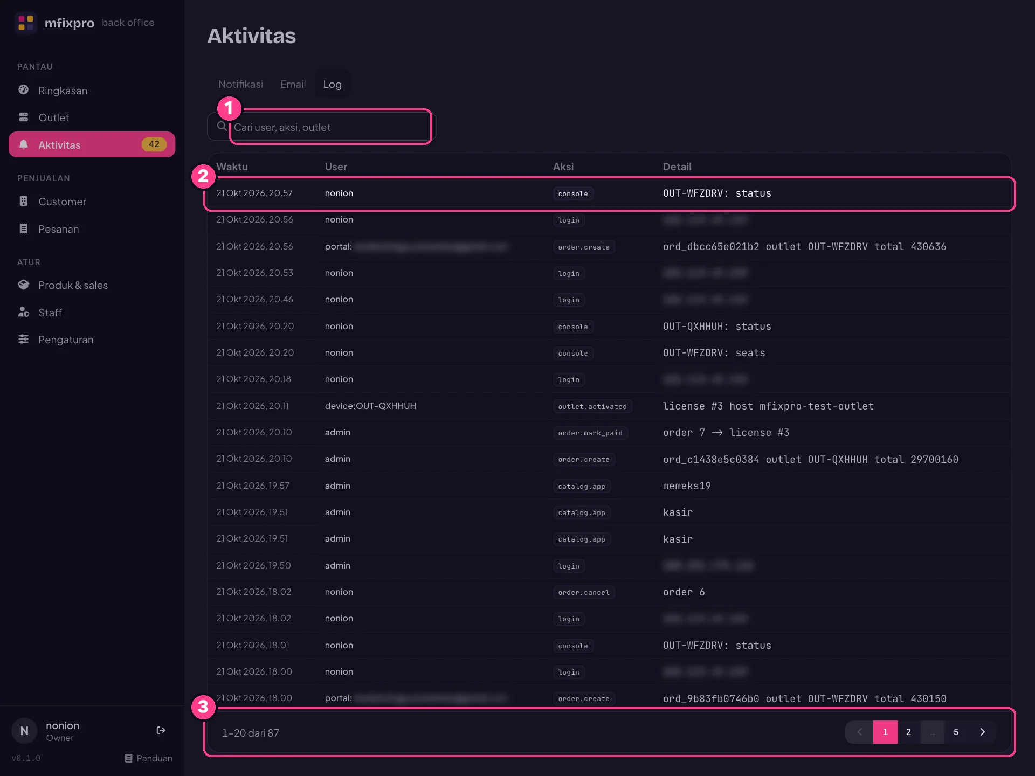Open Produk & sales box icon
Viewport: 1035px width, 776px height.
point(23,285)
